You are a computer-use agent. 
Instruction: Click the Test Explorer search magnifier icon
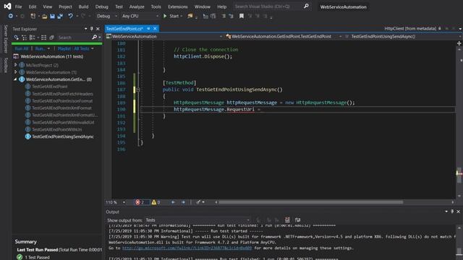95,37
